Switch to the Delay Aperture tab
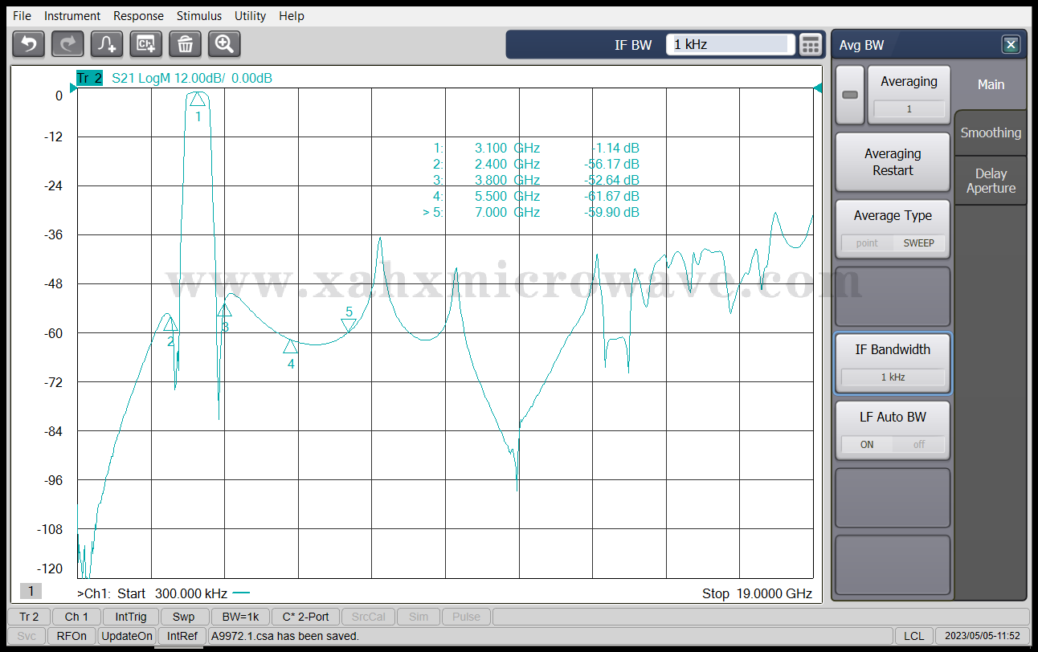1038x652 pixels. (991, 181)
